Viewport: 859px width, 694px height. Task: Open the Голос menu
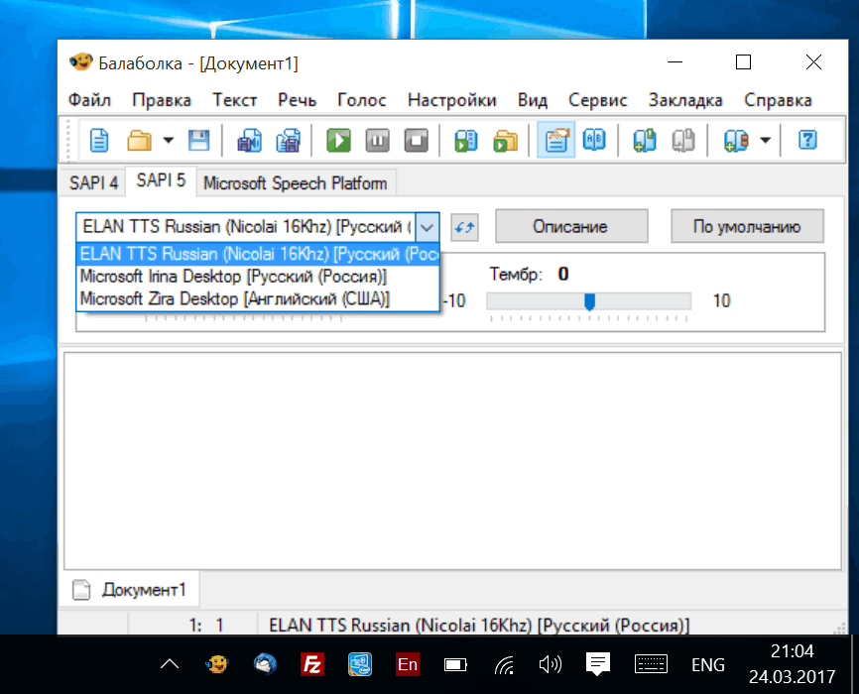[x=361, y=100]
